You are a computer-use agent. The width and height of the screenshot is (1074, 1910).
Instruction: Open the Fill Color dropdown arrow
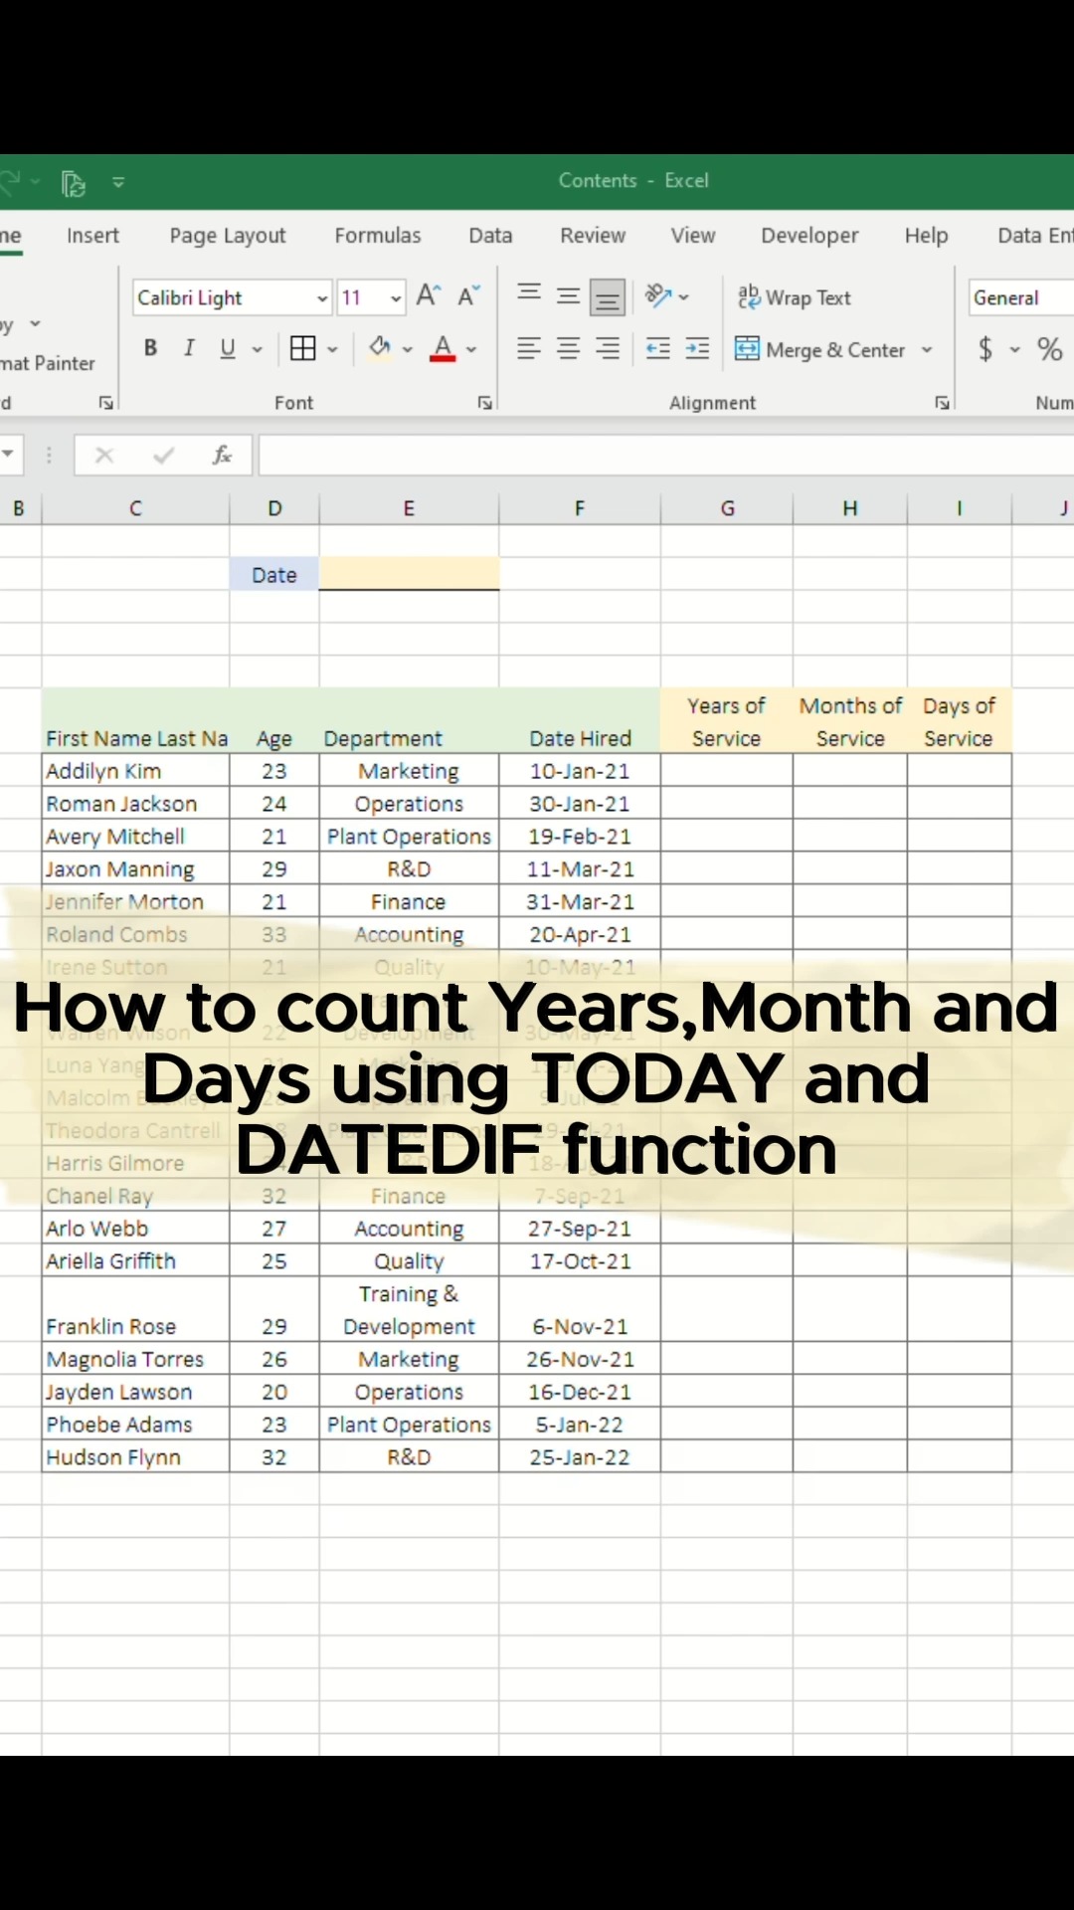[408, 349]
